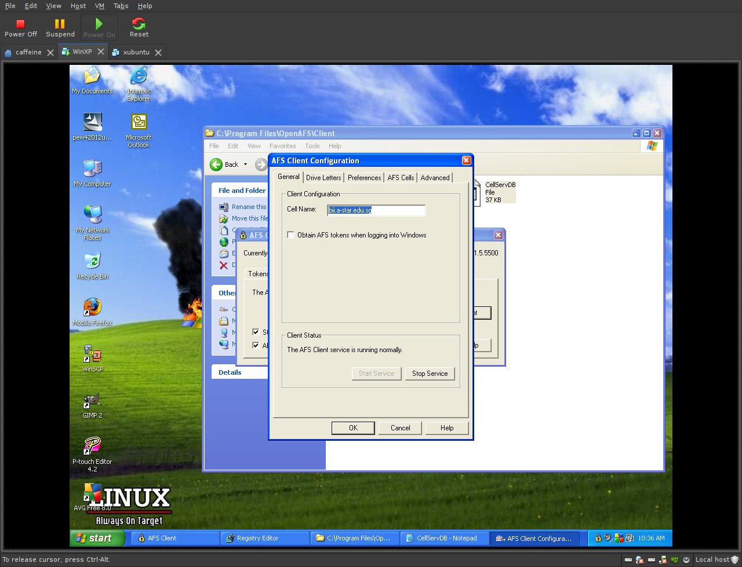Confirm the dialog with OK
The height and width of the screenshot is (567, 742).
(x=353, y=428)
